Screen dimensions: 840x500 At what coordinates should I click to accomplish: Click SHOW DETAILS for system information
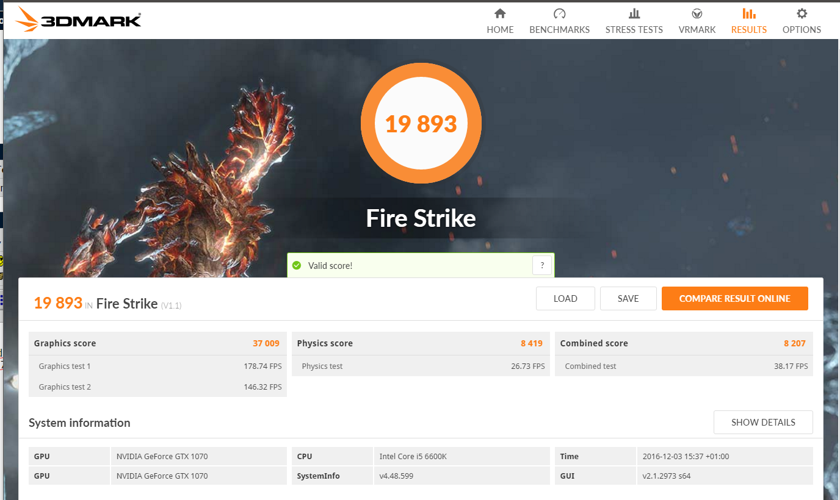point(763,422)
